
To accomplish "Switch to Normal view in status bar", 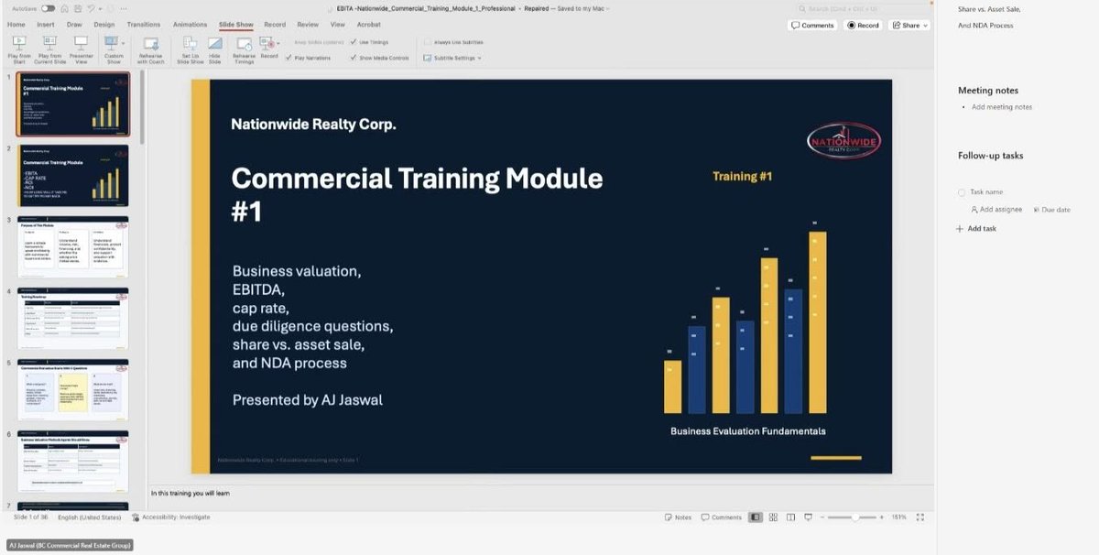I will pos(755,517).
